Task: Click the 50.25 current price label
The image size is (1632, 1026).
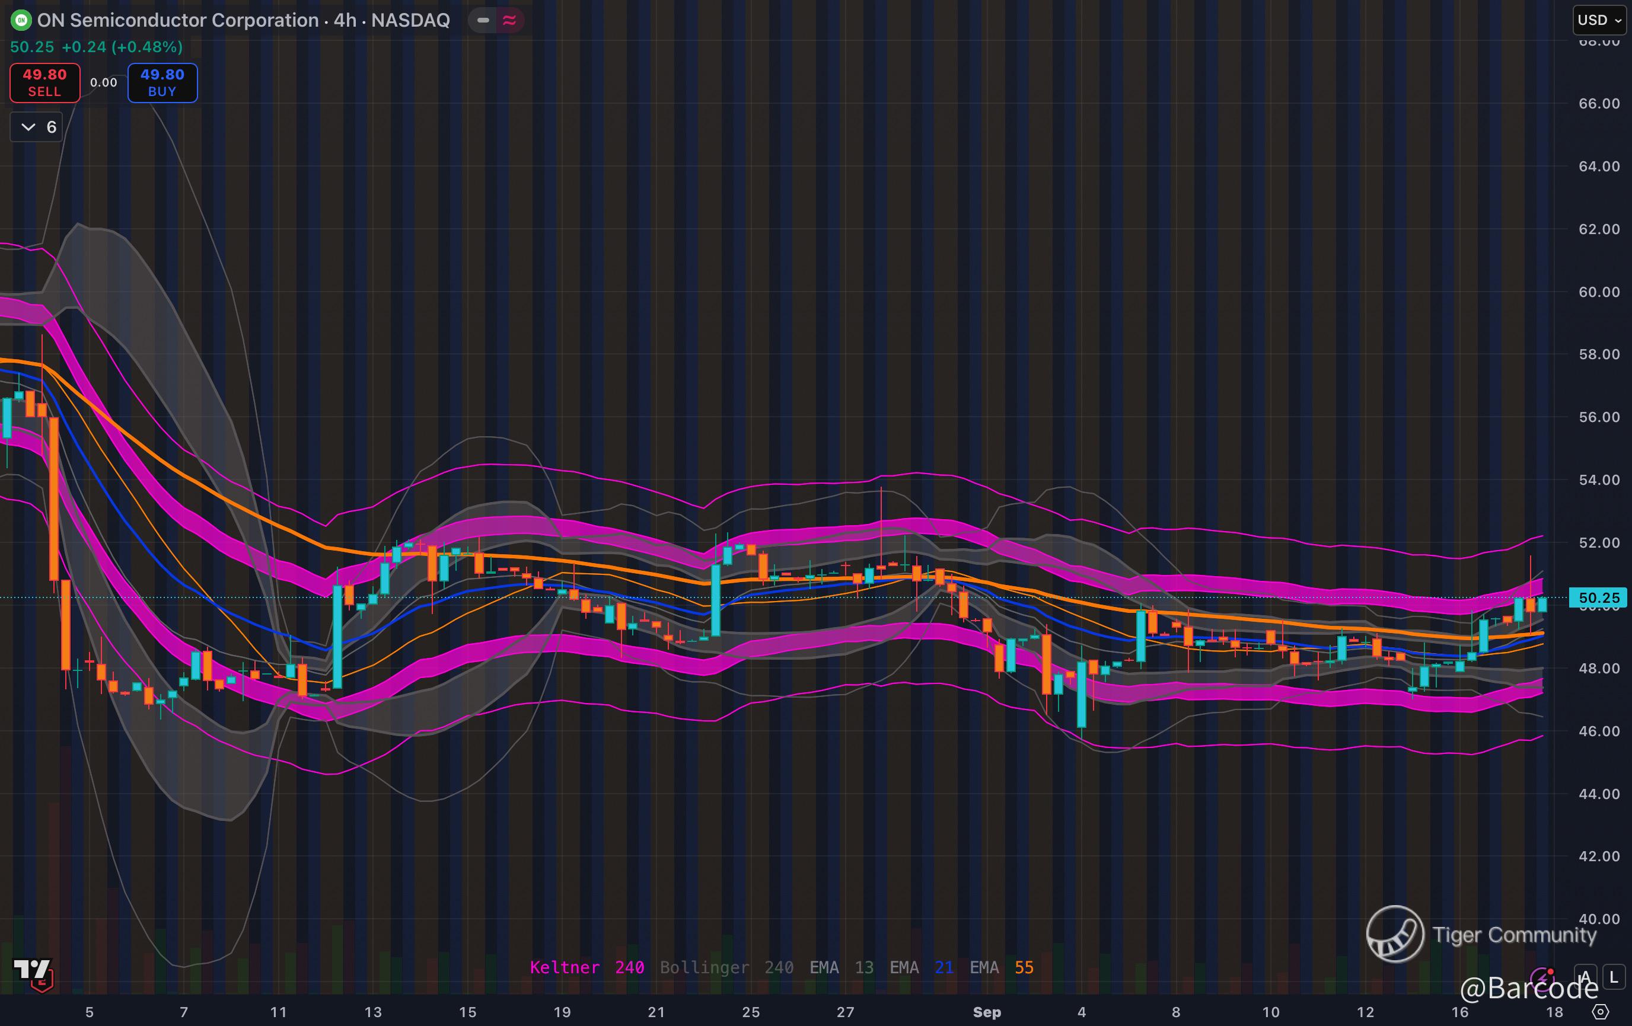Action: pos(1598,597)
